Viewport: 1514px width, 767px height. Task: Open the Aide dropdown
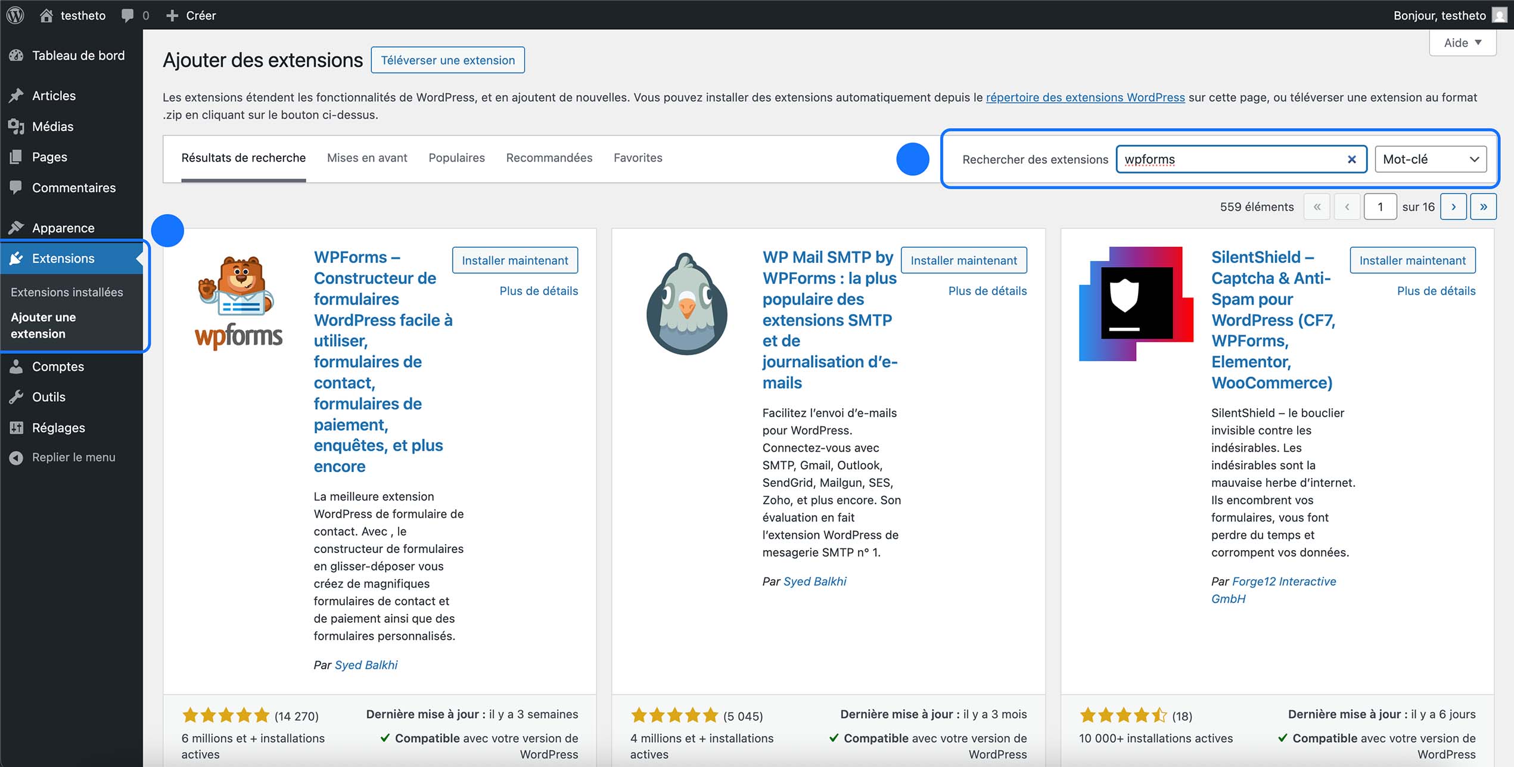(1462, 42)
